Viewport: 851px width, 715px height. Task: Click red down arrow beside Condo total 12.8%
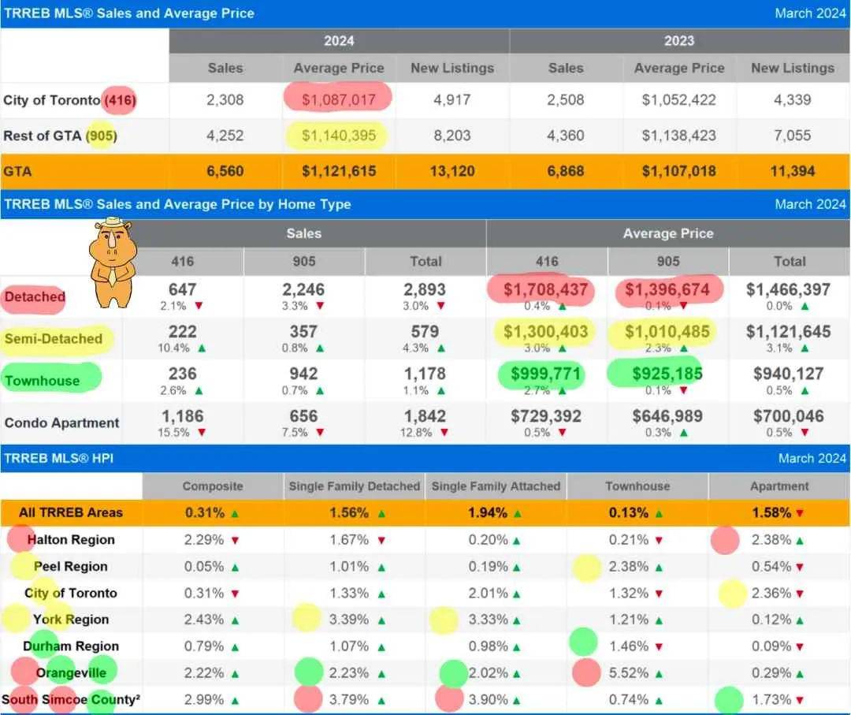pyautogui.click(x=445, y=433)
